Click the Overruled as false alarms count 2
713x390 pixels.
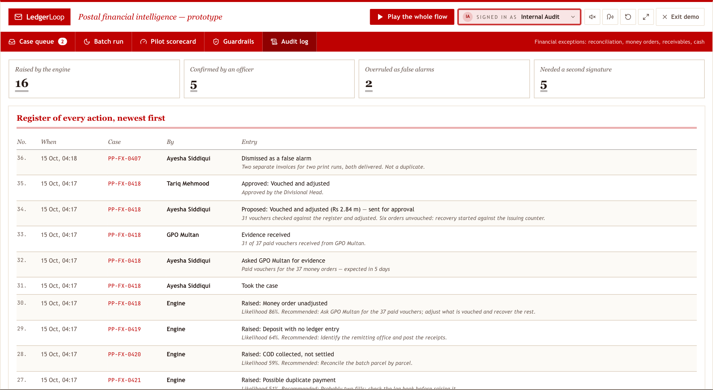369,84
